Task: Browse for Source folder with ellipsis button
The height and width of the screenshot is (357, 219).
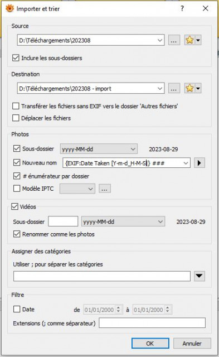Action: coord(174,40)
